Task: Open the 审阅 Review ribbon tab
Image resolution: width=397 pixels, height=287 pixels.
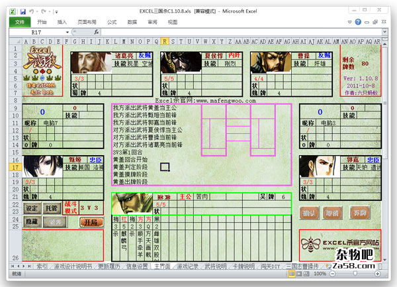Action: (x=152, y=22)
